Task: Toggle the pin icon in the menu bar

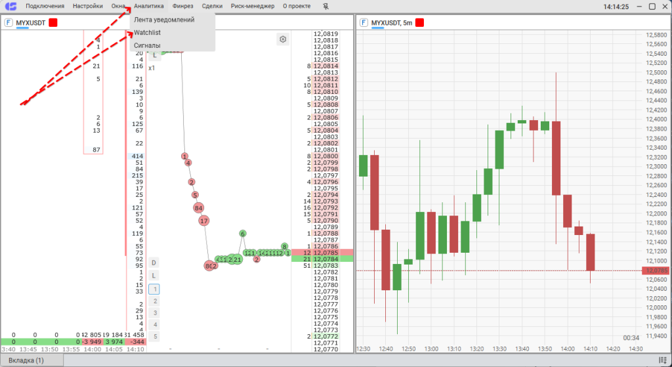Action: (x=325, y=7)
